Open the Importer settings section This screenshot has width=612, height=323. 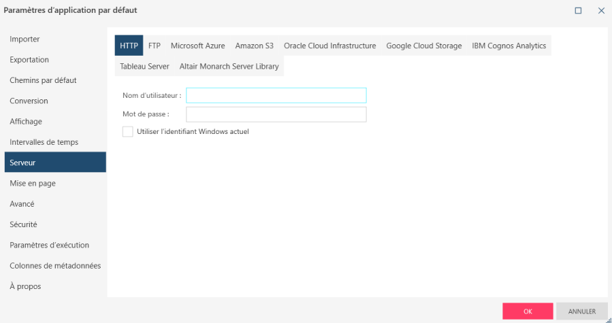pyautogui.click(x=24, y=39)
